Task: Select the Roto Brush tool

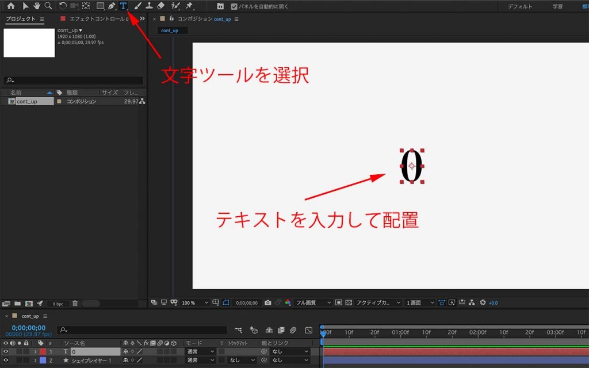Action: coord(175,6)
